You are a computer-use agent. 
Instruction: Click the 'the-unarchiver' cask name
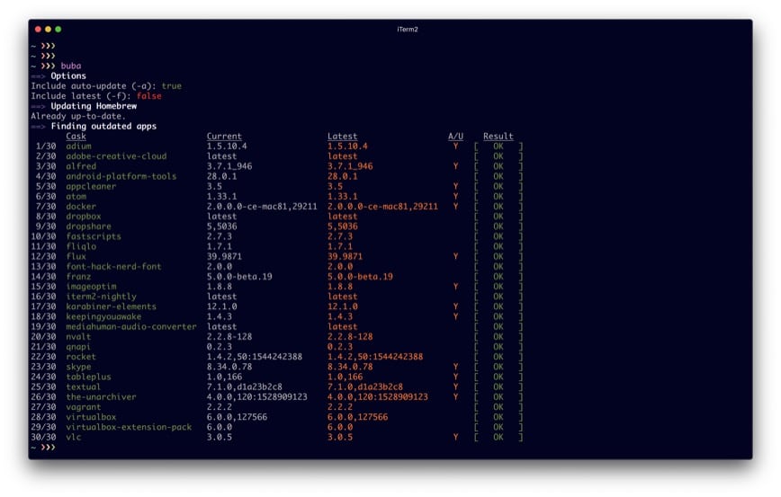point(101,397)
